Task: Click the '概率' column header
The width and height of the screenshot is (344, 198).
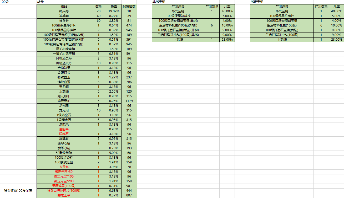Action: coord(114,6)
